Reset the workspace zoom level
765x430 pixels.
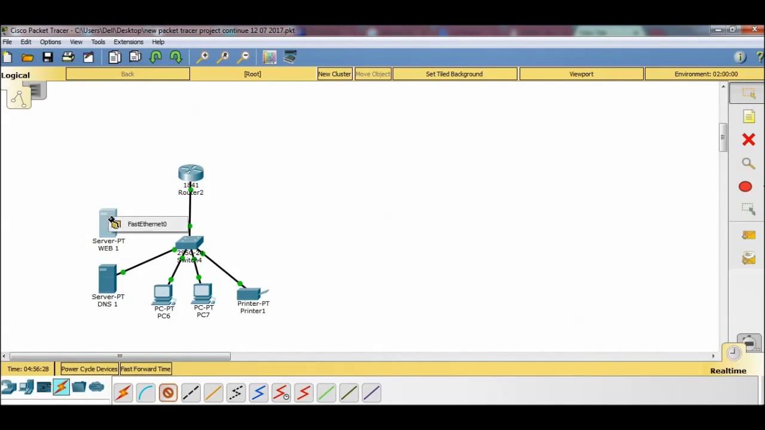[224, 57]
